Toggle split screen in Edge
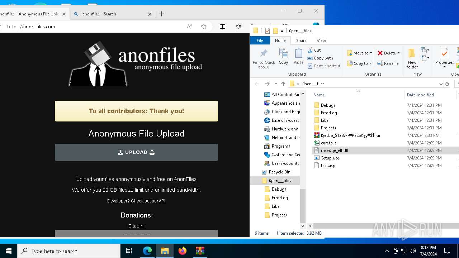 coord(222,27)
